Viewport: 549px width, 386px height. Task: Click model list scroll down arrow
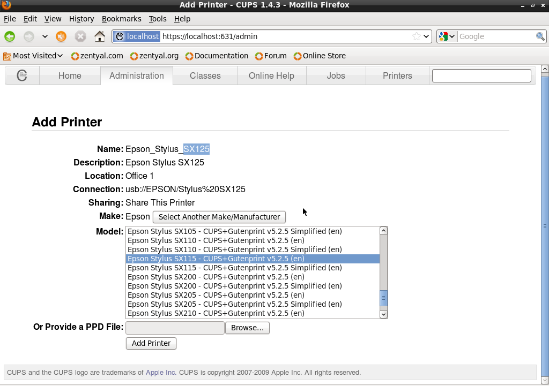click(383, 314)
